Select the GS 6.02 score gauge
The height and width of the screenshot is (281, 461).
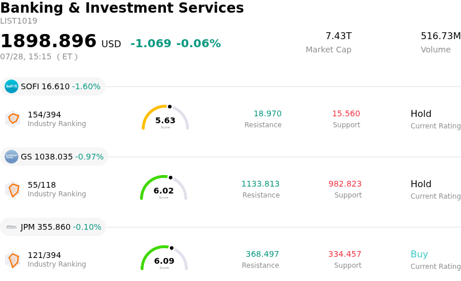(164, 188)
